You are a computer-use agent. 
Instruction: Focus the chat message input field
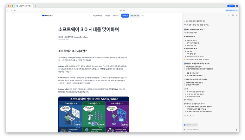(x=209, y=129)
